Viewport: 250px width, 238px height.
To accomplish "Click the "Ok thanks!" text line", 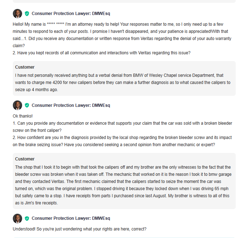I will [x=22, y=116].
